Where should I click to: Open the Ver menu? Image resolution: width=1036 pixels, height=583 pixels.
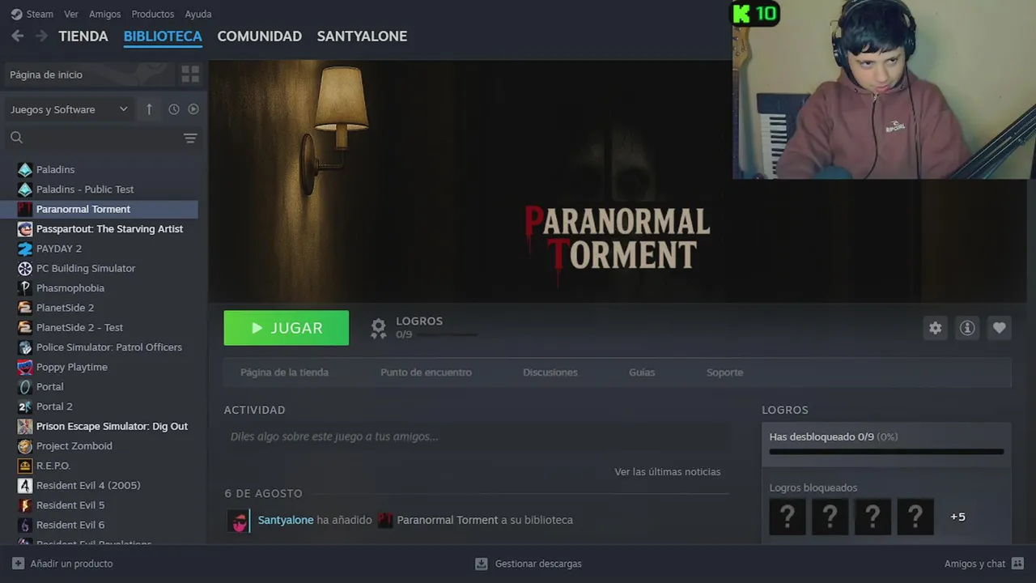click(x=71, y=14)
